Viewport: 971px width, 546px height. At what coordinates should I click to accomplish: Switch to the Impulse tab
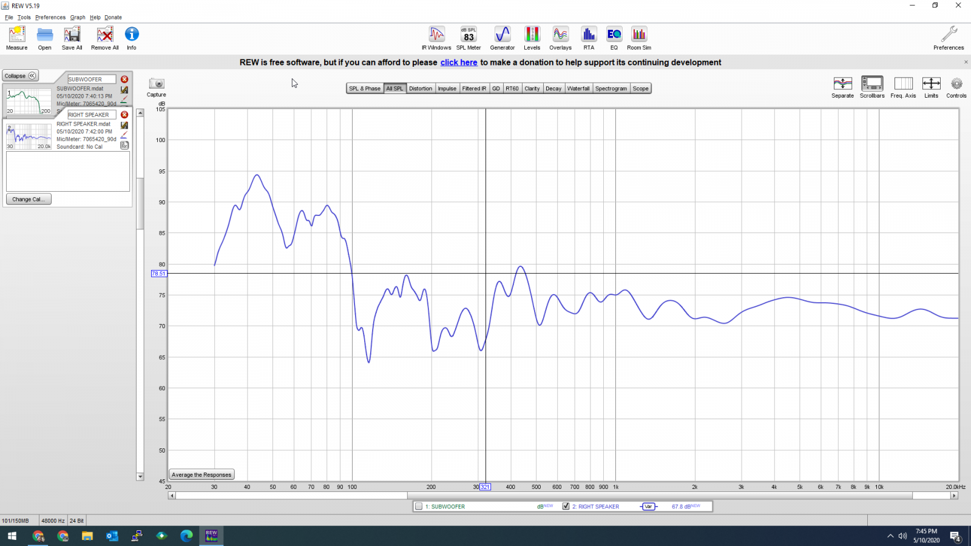[447, 89]
